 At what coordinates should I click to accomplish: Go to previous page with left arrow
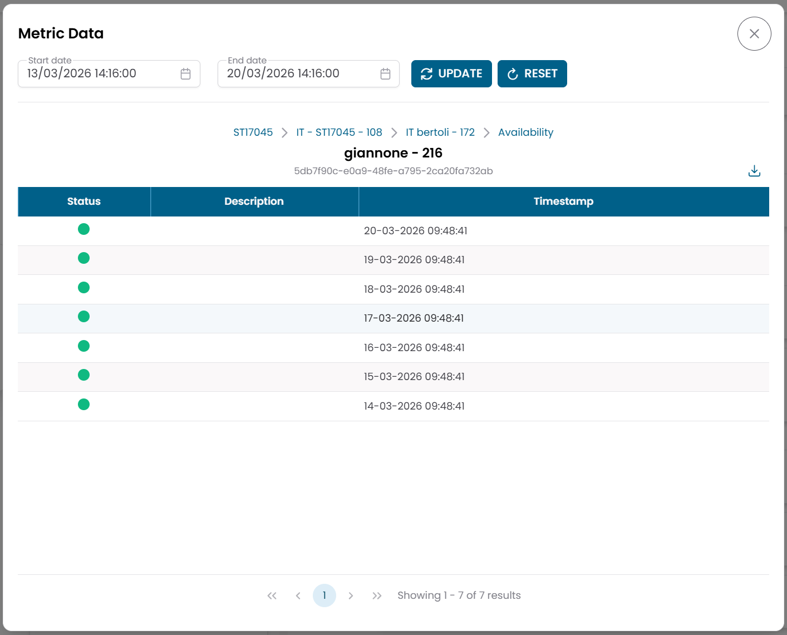[x=298, y=595]
